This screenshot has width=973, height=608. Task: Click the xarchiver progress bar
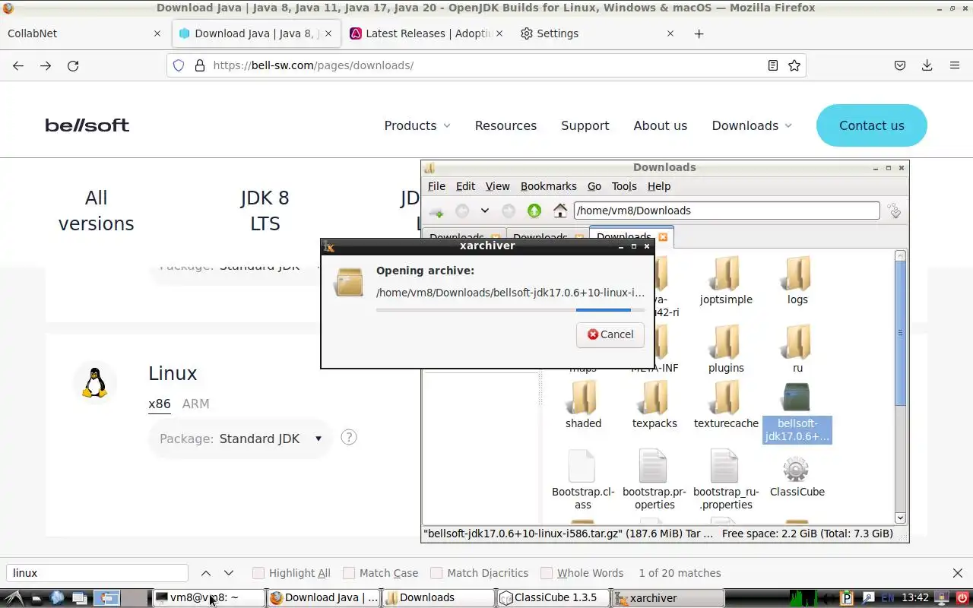point(510,310)
